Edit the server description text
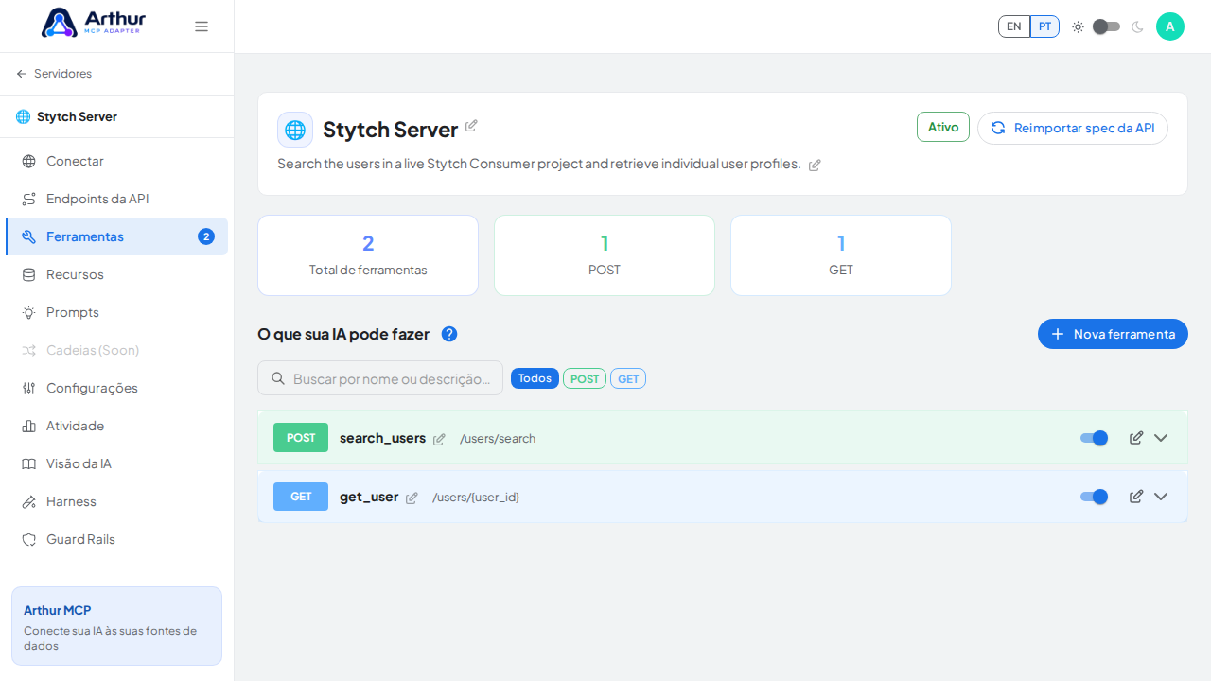This screenshot has width=1211, height=681. pos(815,165)
